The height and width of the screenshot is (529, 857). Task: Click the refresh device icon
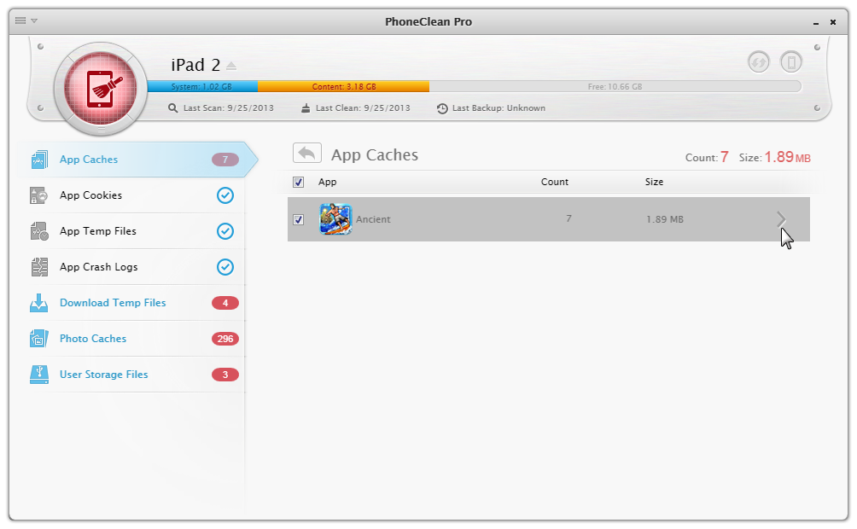(758, 61)
